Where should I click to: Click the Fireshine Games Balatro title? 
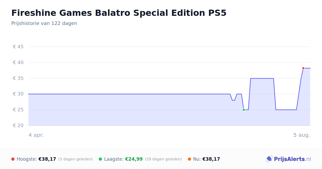[119, 13]
